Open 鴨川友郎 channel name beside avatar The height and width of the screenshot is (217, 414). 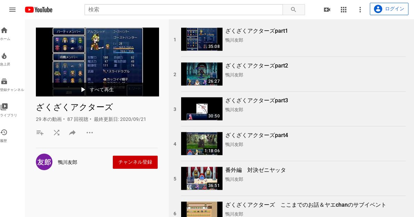68,162
